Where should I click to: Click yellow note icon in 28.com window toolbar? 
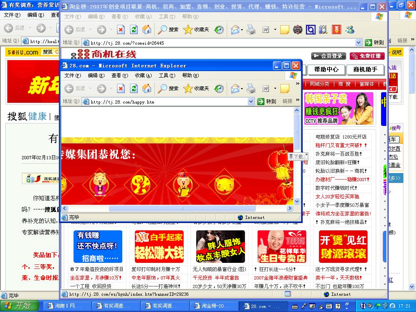click(x=285, y=88)
